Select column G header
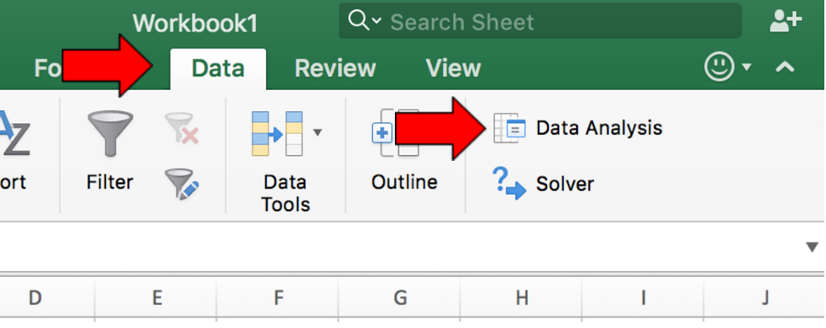 click(400, 298)
